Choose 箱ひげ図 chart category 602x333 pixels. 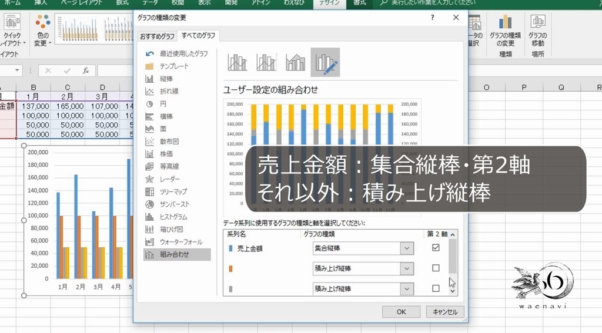tap(177, 229)
